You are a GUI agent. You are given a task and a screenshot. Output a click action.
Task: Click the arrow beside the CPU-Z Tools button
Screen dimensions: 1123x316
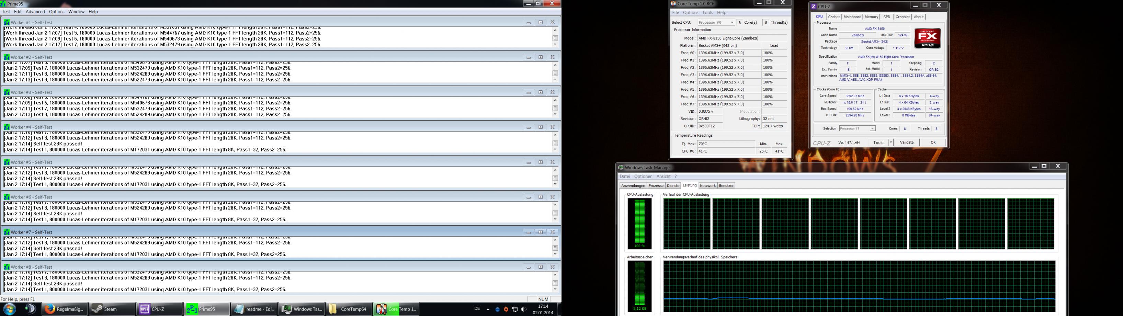click(891, 143)
